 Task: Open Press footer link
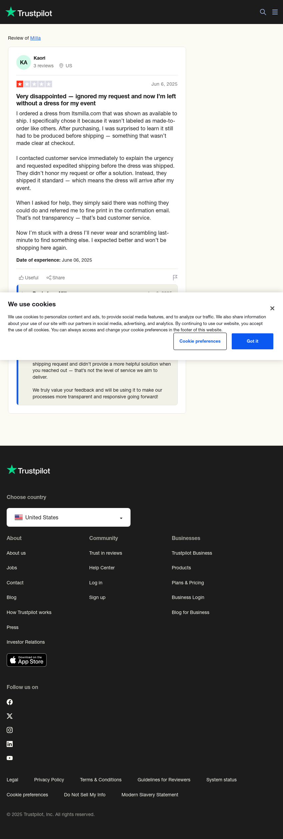point(13,627)
